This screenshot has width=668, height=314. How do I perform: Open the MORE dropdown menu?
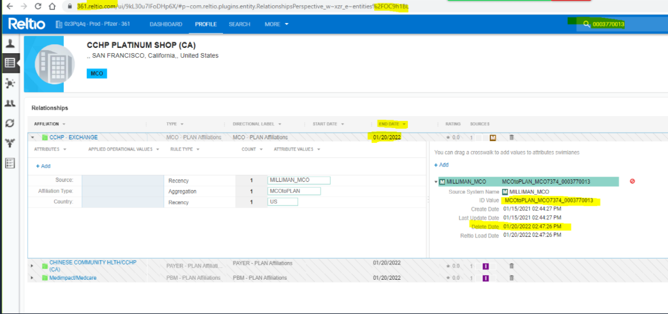pyautogui.click(x=277, y=24)
